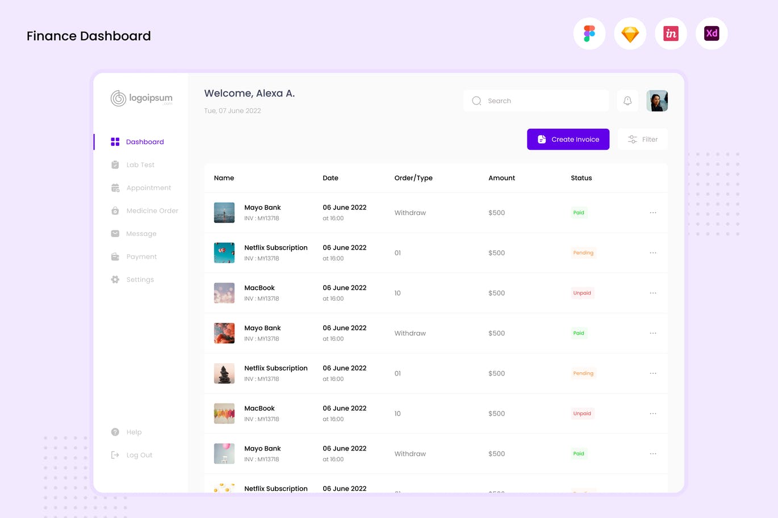Click the second Pending status badge
This screenshot has height=518, width=778.
tap(583, 373)
